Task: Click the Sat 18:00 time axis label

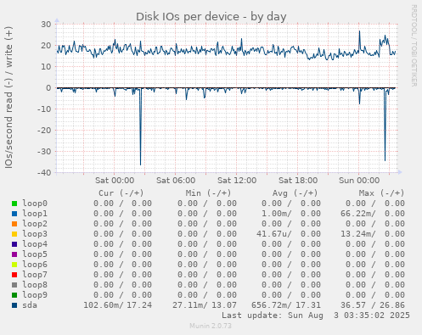Action: click(x=298, y=181)
